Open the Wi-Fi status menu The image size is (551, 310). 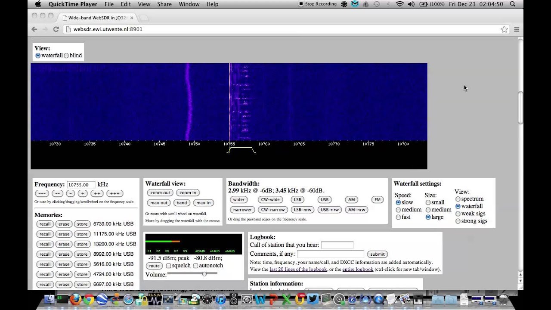[x=399, y=4]
